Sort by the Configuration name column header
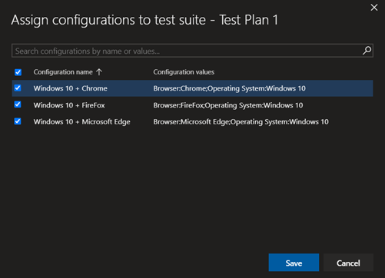The height and width of the screenshot is (278, 385). (x=63, y=72)
